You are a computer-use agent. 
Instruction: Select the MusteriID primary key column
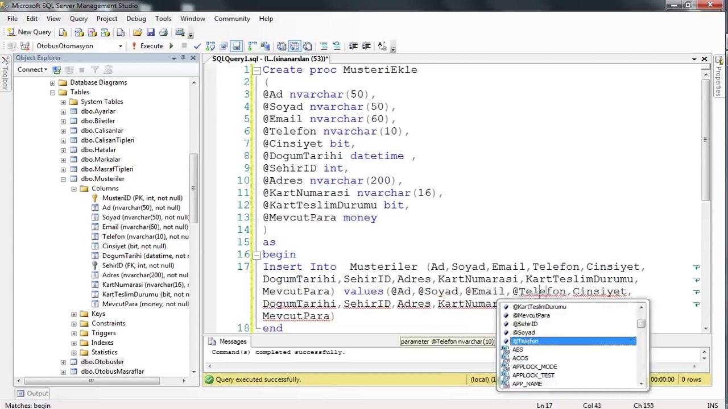click(x=142, y=198)
